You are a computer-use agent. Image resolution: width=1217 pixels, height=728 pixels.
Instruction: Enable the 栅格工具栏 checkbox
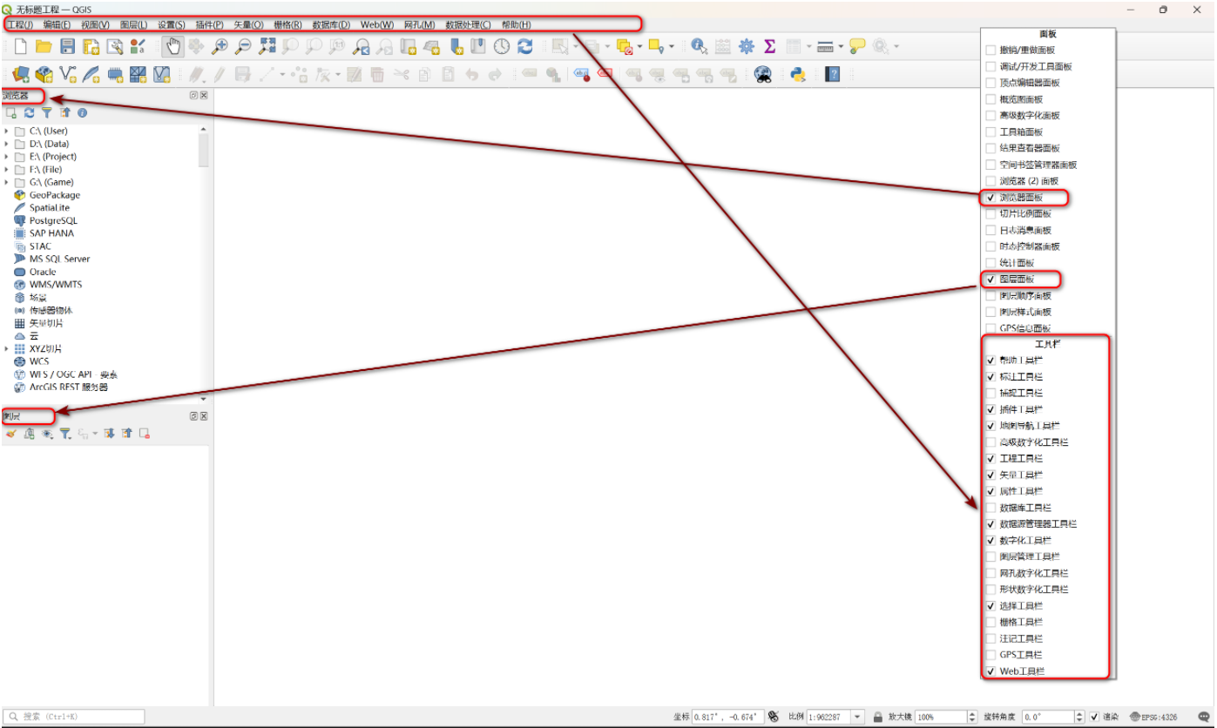[991, 622]
